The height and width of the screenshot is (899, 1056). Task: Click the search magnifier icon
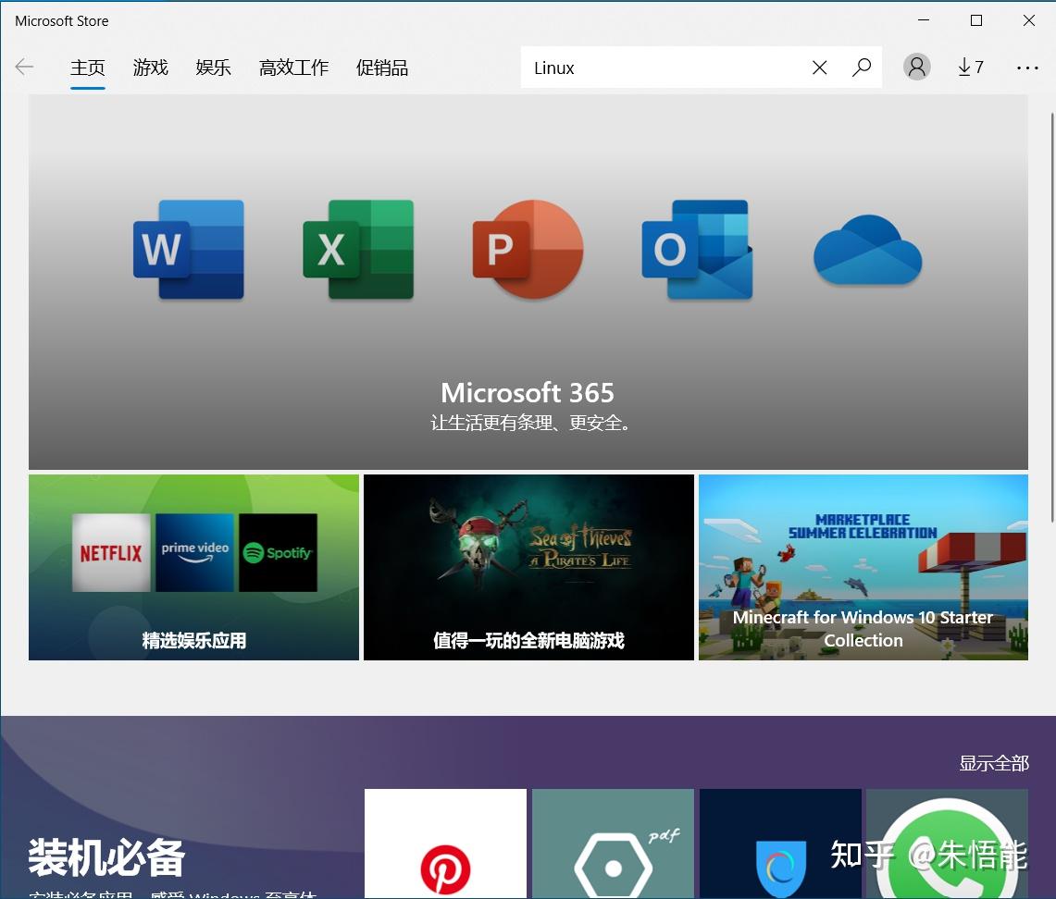pos(862,68)
